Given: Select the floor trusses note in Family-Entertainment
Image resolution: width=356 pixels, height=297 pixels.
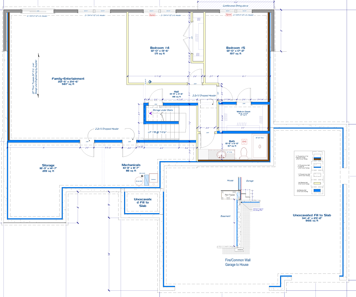Looking at the screenshot, I should [x=35, y=77].
